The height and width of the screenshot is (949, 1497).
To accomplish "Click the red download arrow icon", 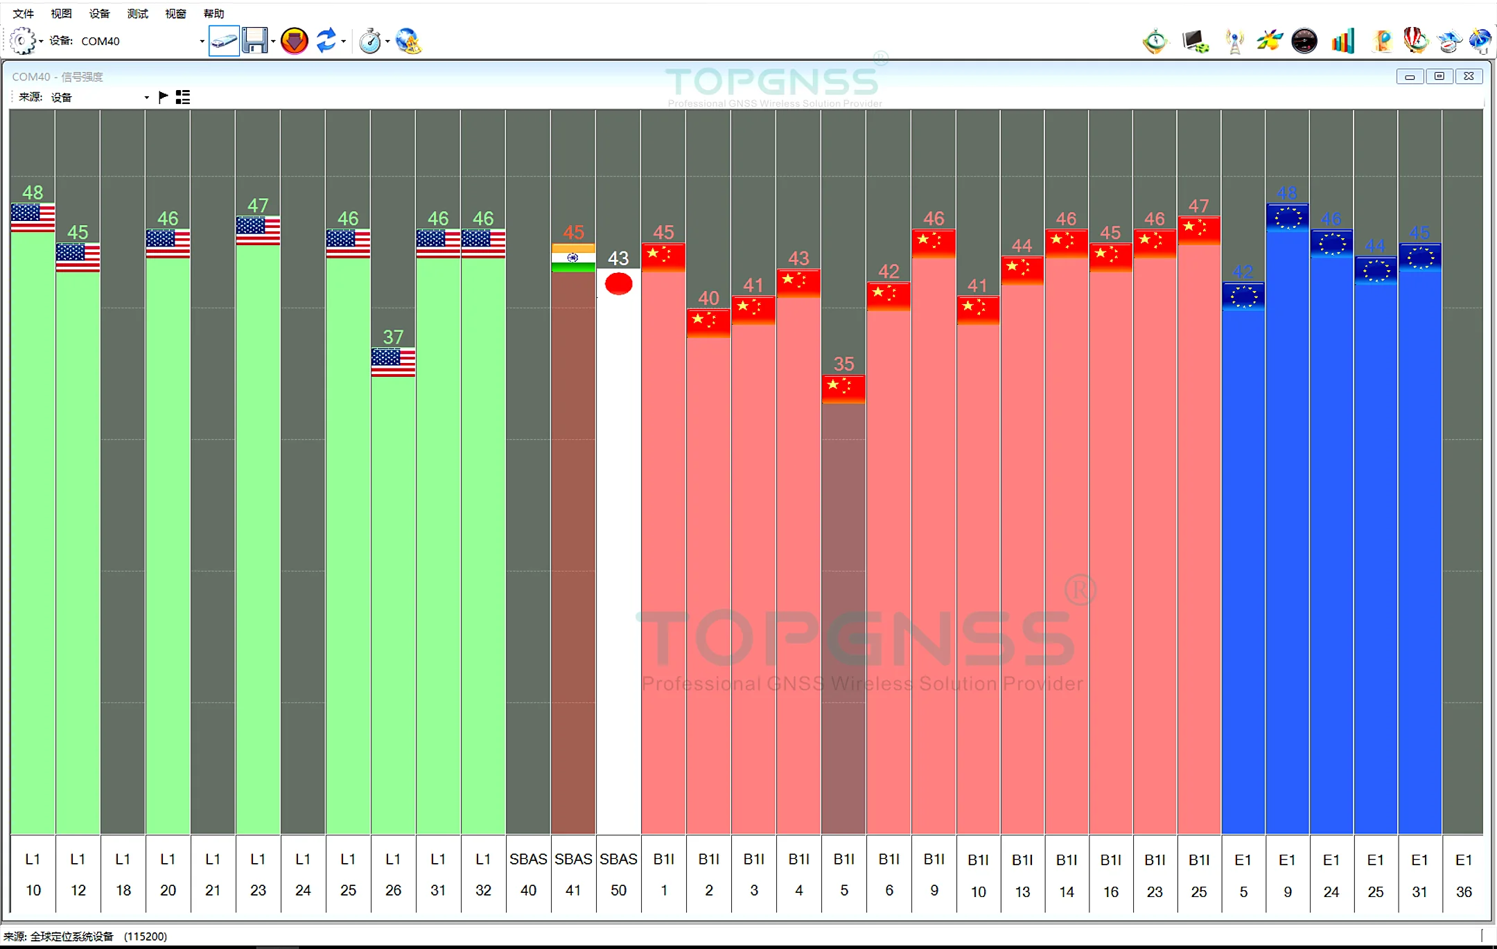I will [x=295, y=42].
